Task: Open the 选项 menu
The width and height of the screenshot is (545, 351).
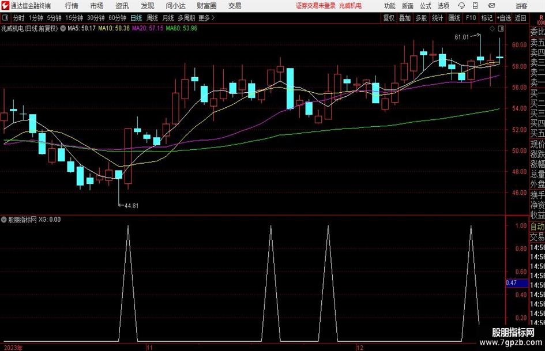Action: 443,6
